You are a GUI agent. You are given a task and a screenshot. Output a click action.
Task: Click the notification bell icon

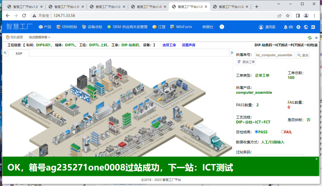[286, 27]
